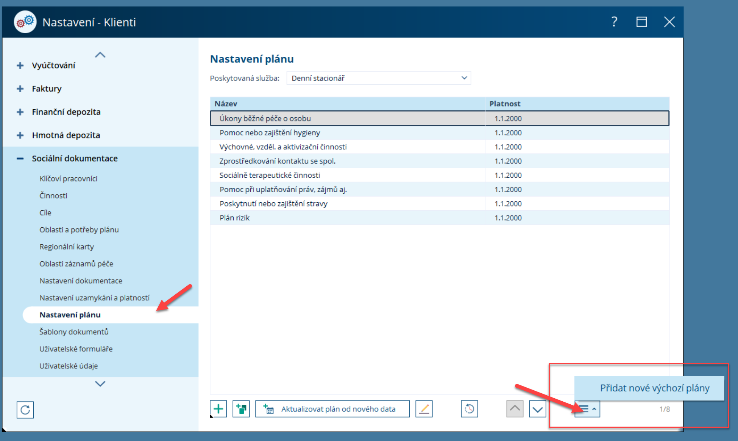Open Klíčoví pracovníci settings item
738x441 pixels.
pyautogui.click(x=68, y=179)
